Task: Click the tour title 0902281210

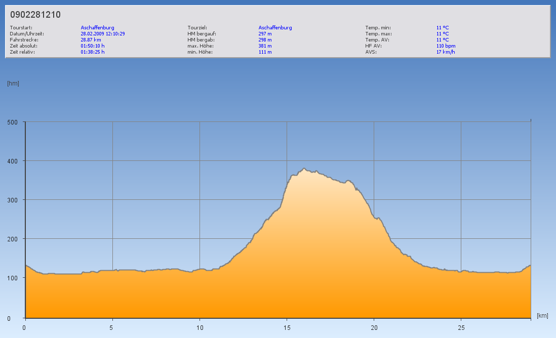Action: [x=35, y=15]
